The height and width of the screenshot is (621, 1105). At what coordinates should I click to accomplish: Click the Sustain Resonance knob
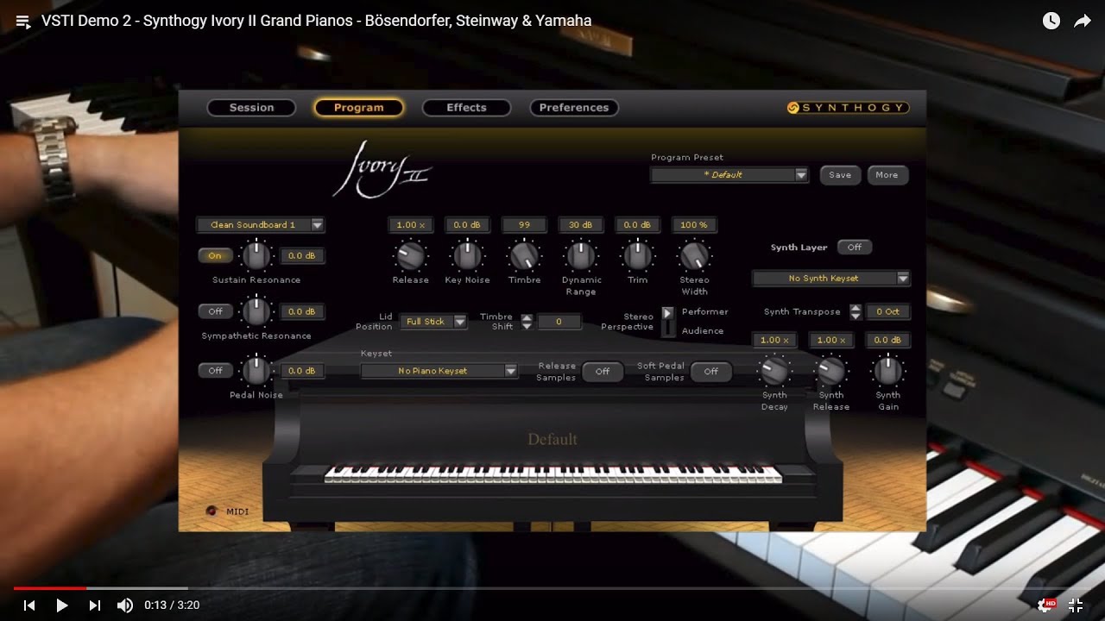[256, 255]
